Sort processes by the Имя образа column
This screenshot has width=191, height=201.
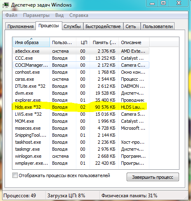pos(31,42)
